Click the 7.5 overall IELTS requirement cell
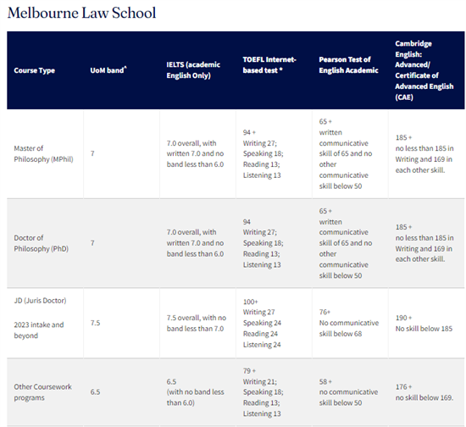466x427 pixels. pyautogui.click(x=197, y=323)
